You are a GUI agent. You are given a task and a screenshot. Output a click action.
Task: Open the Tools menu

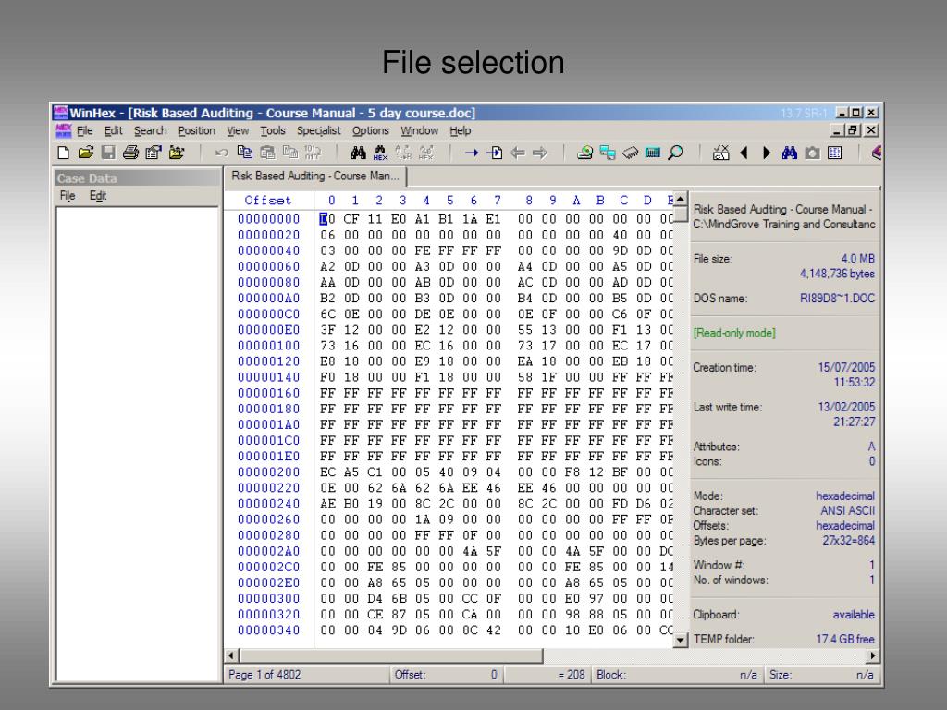[273, 130]
